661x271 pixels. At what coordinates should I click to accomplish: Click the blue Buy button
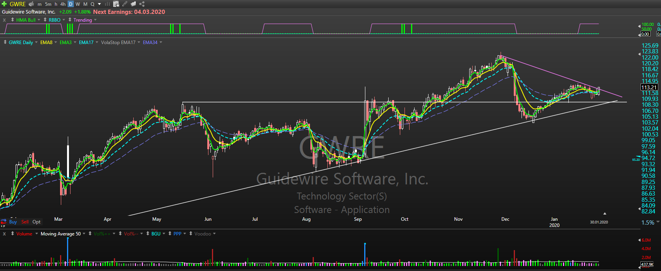click(13, 222)
